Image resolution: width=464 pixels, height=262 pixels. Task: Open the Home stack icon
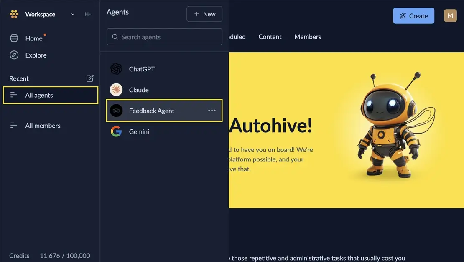pos(14,38)
